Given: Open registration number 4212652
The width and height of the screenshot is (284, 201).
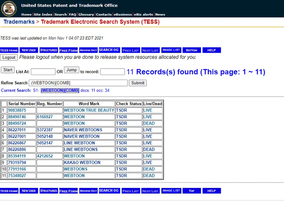Looking at the screenshot, I should [x=45, y=156].
